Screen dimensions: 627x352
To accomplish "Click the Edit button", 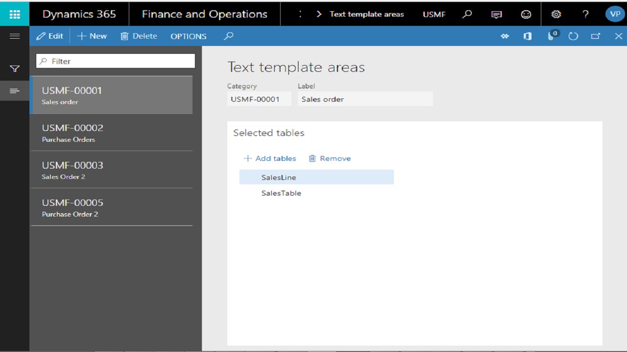I will 50,36.
